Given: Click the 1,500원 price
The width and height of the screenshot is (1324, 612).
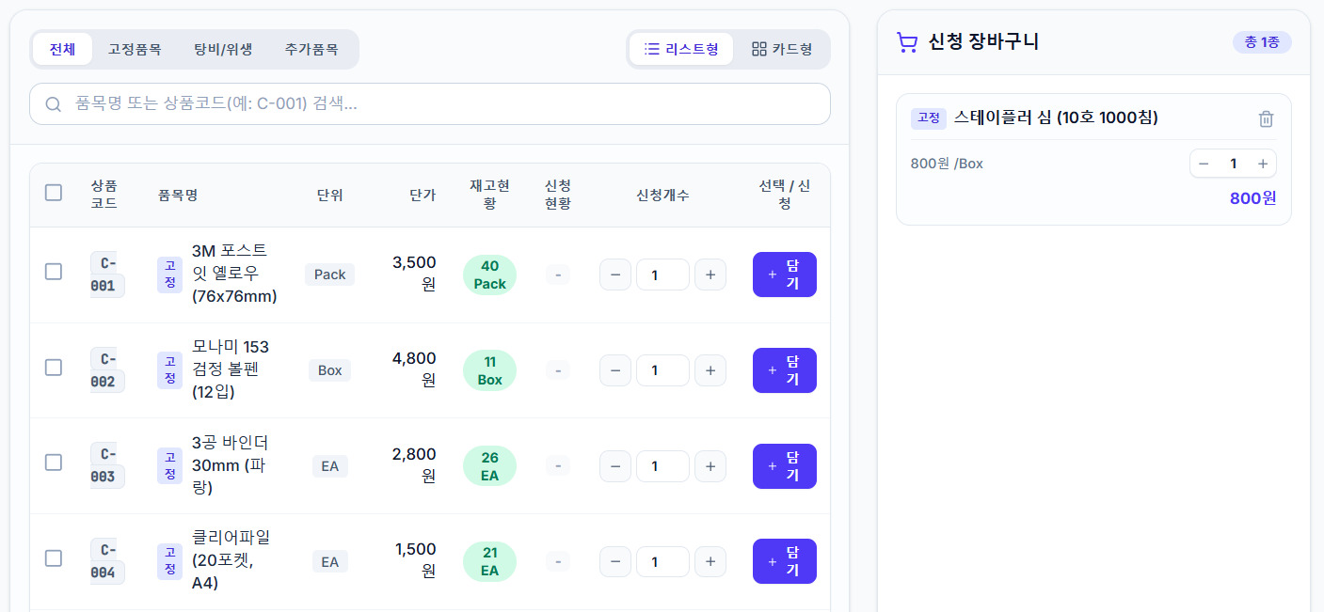Looking at the screenshot, I should coord(415,560).
